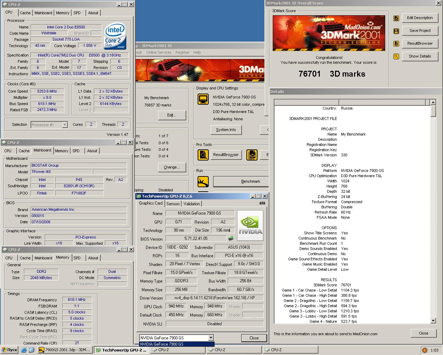Open the Mainboard tab in top CPU-Z window
This screenshot has width=443, height=355.
click(43, 13)
